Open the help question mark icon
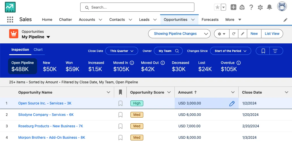 click(x=251, y=7)
